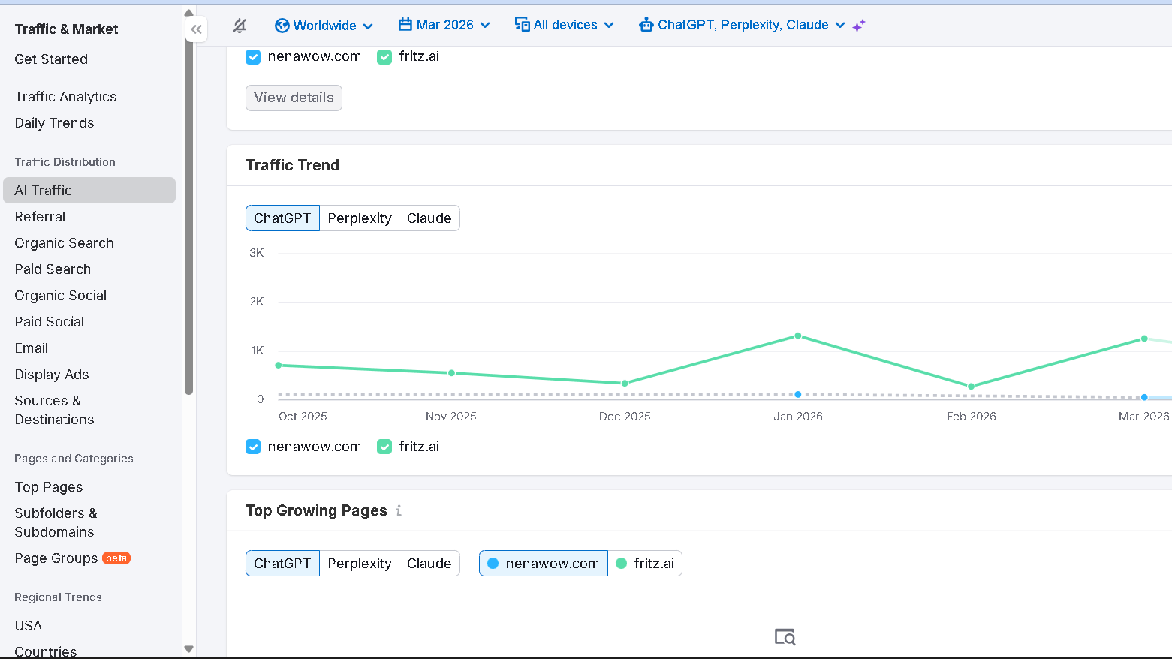
Task: Open Display Ads in sidebar
Action: point(52,375)
